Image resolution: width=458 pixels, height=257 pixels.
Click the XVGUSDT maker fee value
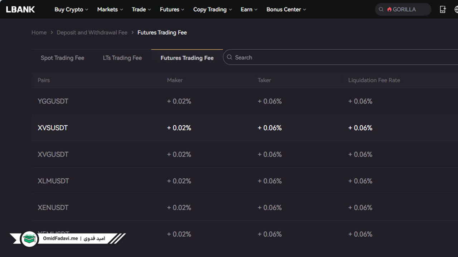179,155
